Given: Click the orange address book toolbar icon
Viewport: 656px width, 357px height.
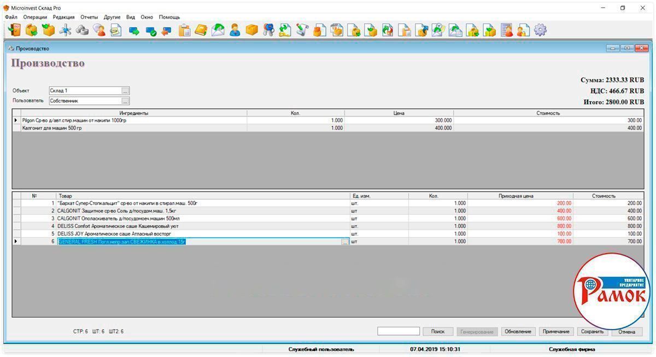Looking at the screenshot, I should click(201, 30).
